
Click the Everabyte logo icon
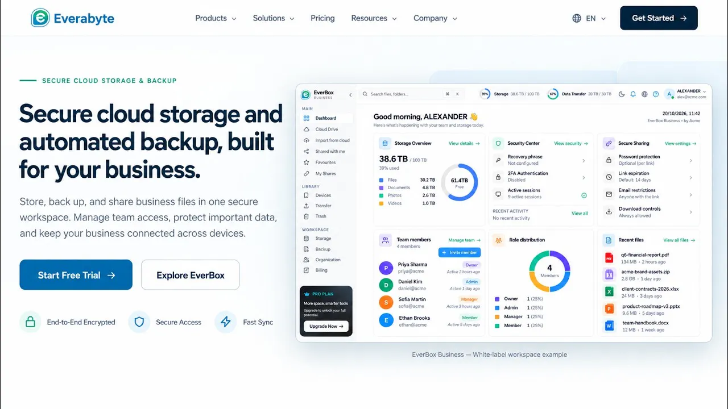(x=40, y=18)
